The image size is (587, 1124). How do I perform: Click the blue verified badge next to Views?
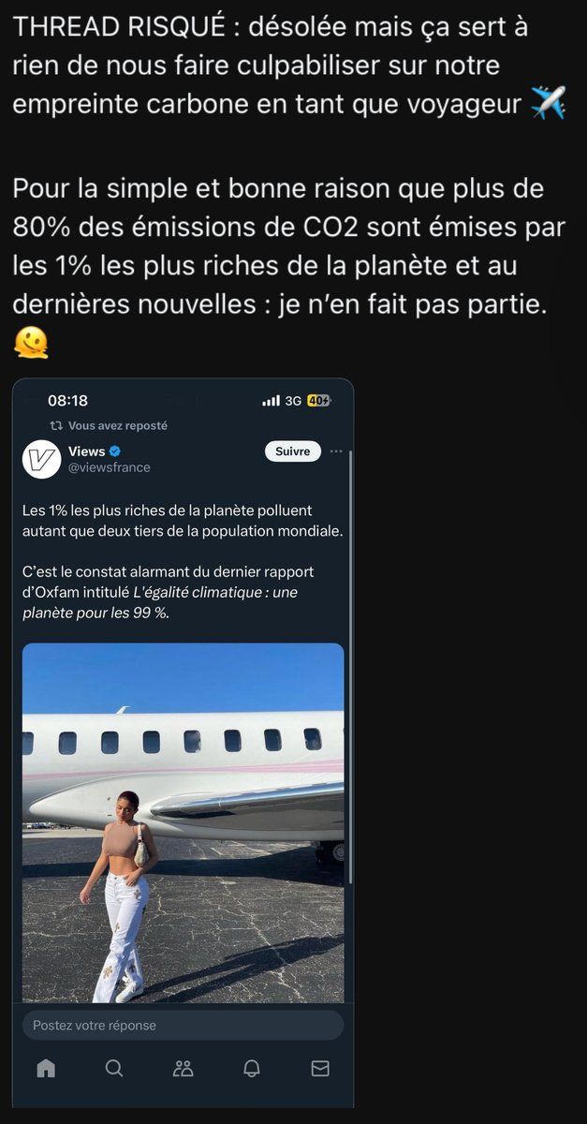[x=116, y=451]
